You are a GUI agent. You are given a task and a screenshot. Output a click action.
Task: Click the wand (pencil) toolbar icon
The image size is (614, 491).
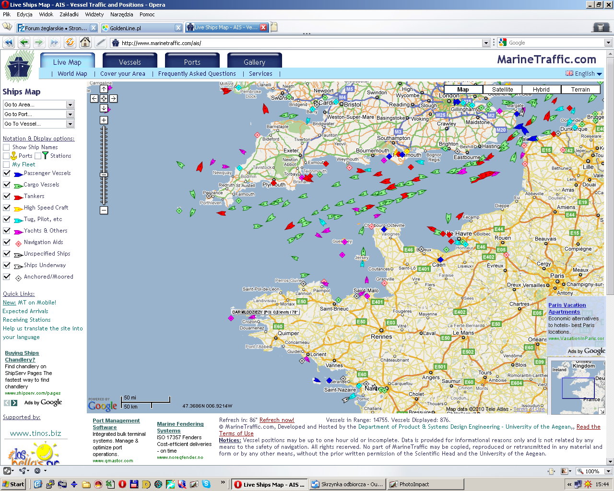click(101, 43)
